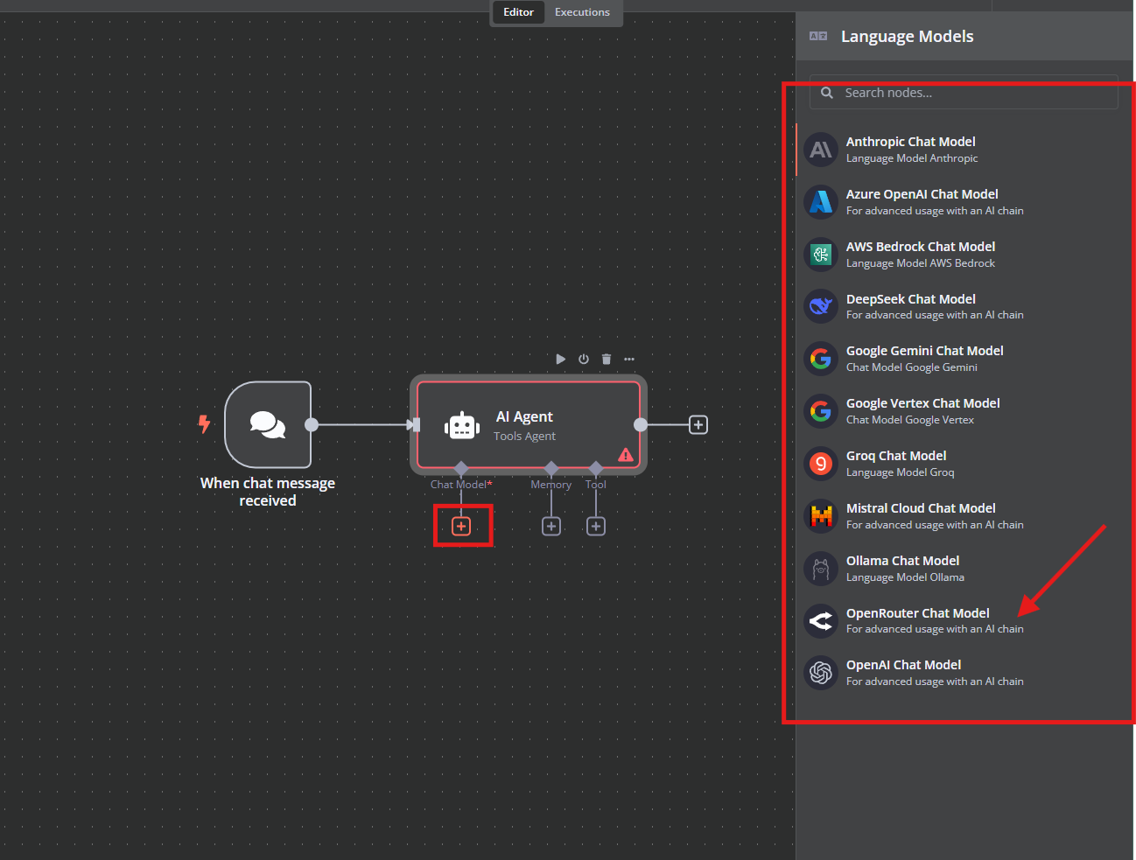Image resolution: width=1136 pixels, height=860 pixels.
Task: Run the AI Agent node with play icon
Action: tap(560, 359)
